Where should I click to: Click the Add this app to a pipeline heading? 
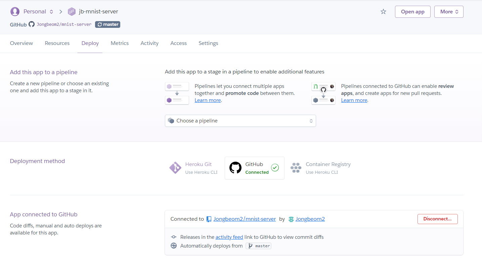pyautogui.click(x=44, y=72)
